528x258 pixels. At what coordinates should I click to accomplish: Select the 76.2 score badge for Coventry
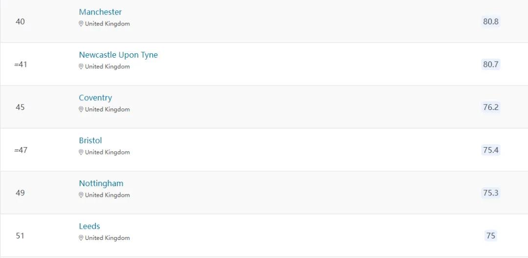click(491, 107)
